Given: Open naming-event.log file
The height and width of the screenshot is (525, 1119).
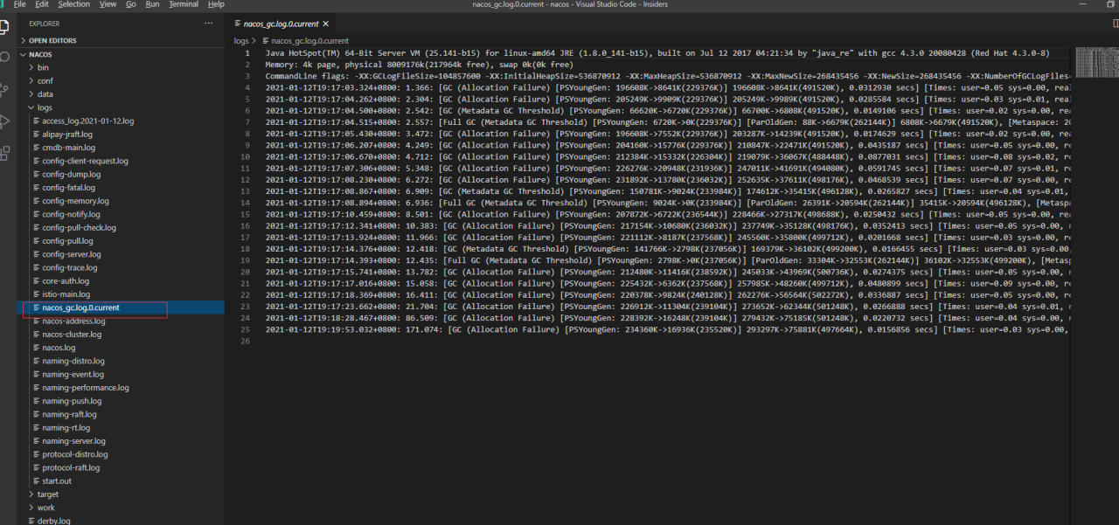Looking at the screenshot, I should (73, 375).
